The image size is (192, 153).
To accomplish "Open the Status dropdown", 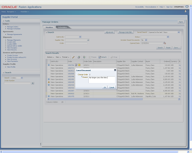I will 168,37.
